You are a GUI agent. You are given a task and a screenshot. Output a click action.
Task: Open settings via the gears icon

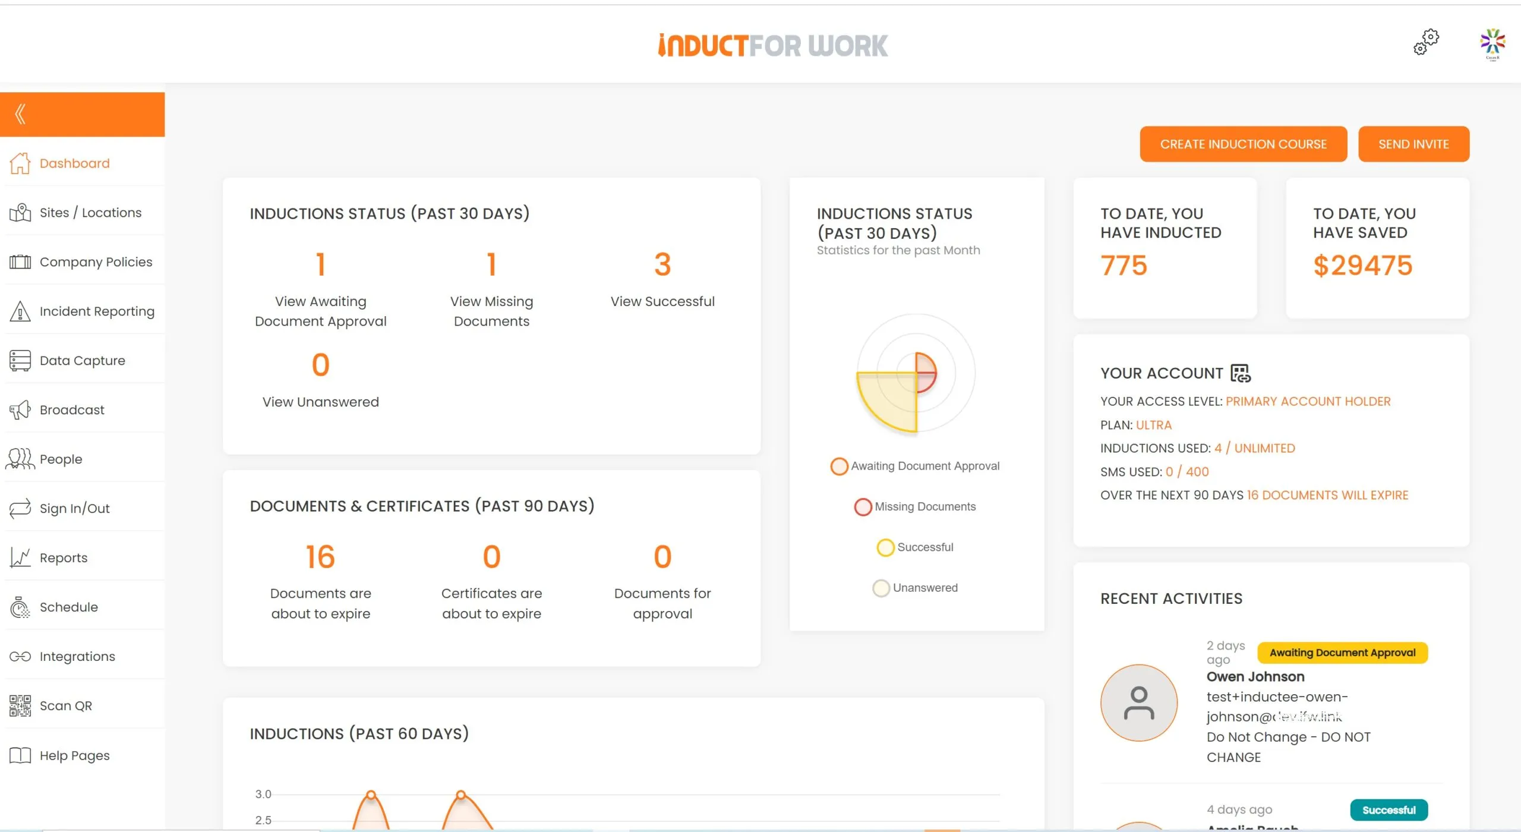point(1426,42)
